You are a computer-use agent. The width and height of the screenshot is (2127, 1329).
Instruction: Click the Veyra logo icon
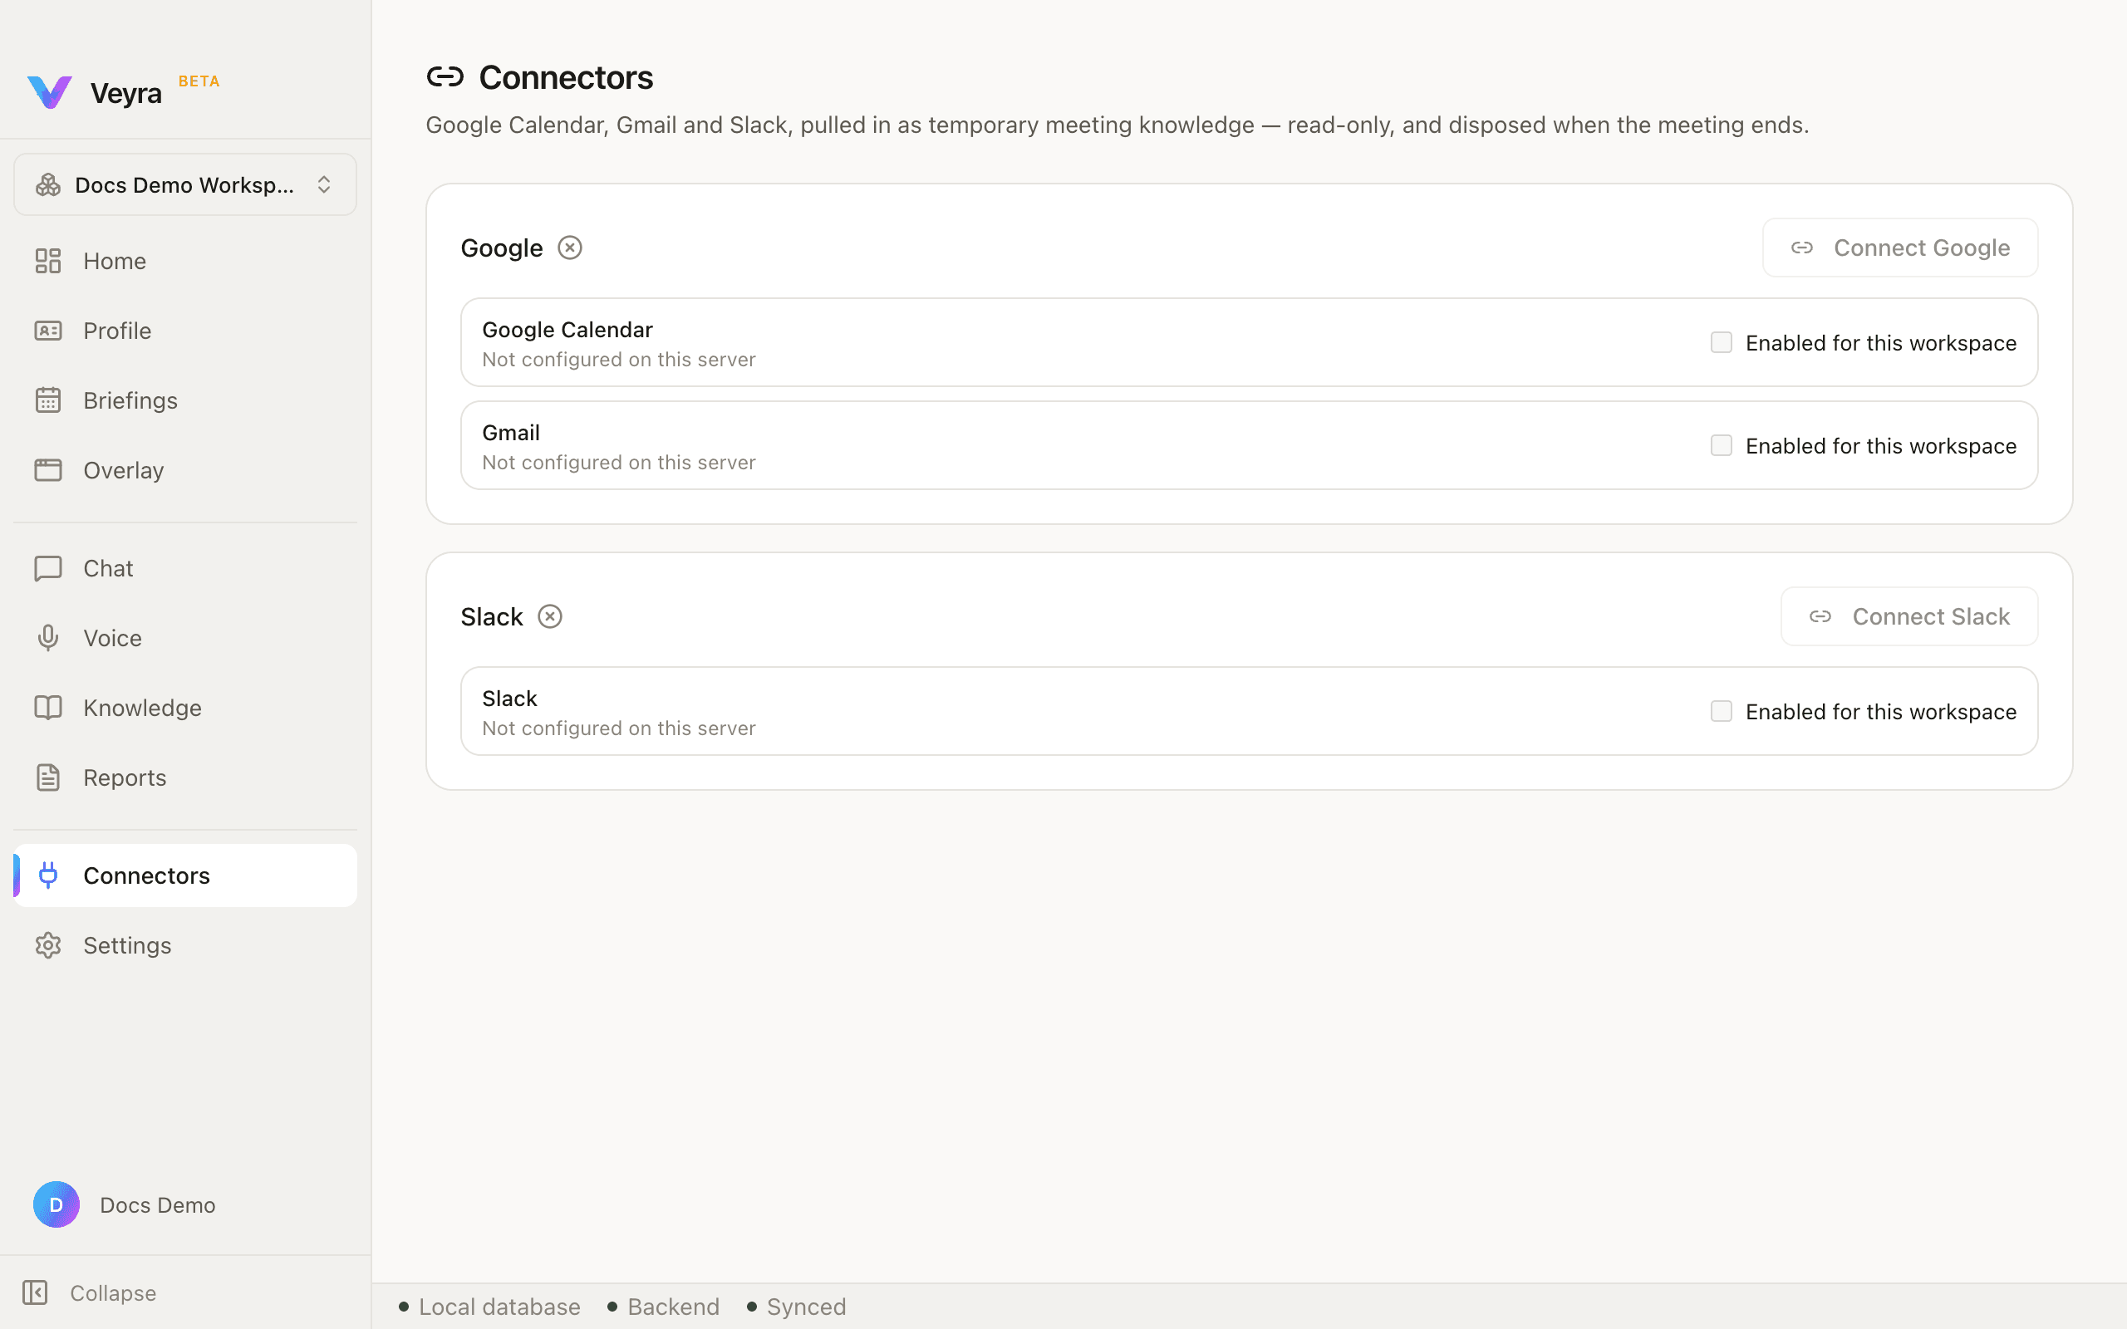click(49, 92)
